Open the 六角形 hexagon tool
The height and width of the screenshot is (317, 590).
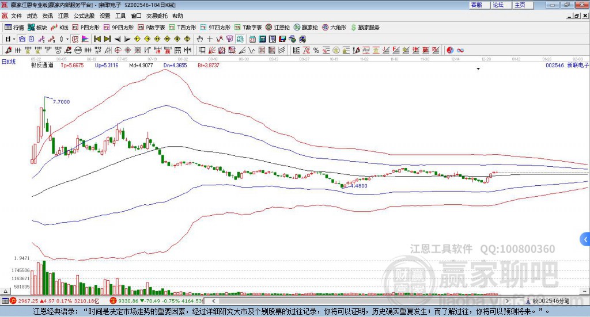(x=334, y=28)
